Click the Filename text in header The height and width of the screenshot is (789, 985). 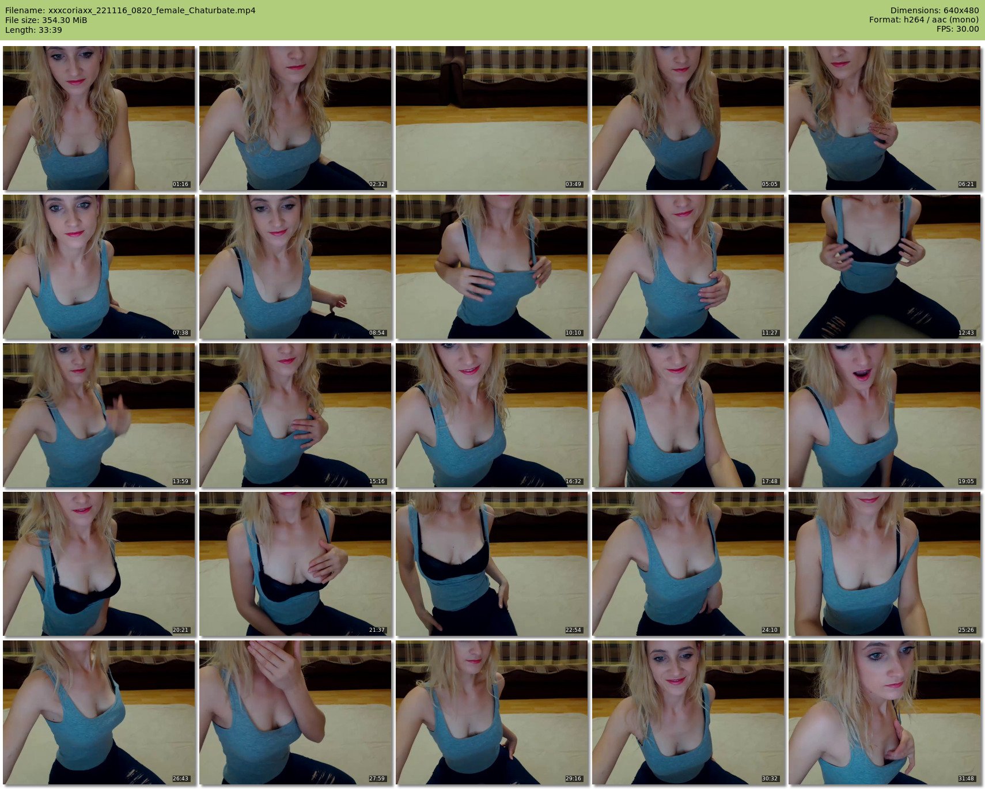[x=130, y=10]
